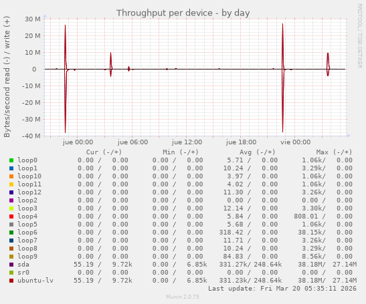The height and width of the screenshot is (304, 366).
Task: Click sda current read value 55.19
Action: (x=84, y=265)
